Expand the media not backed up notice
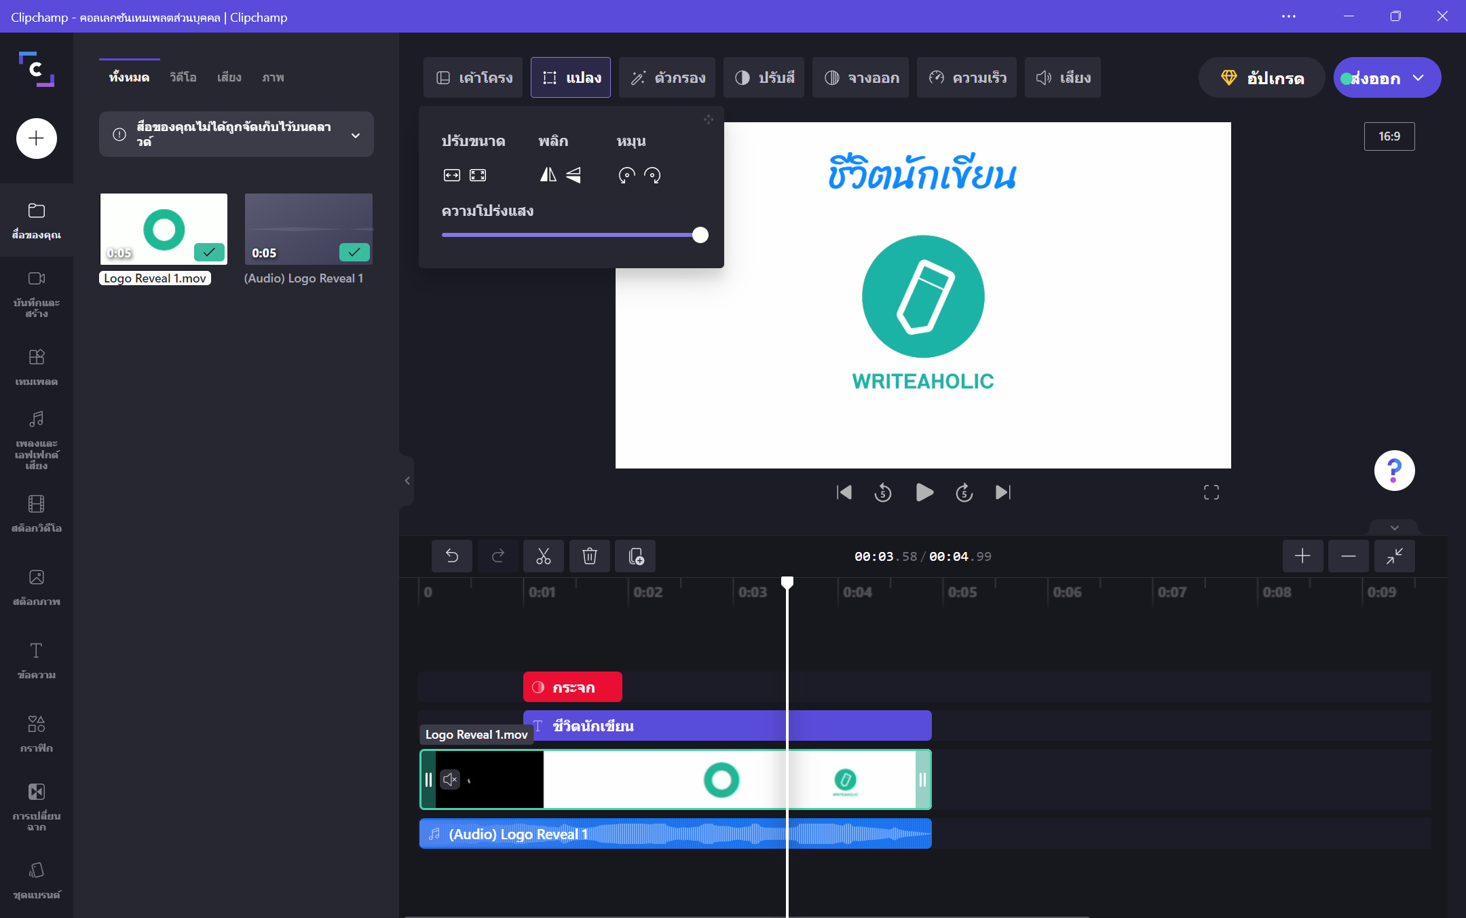Screen dimensions: 1466x918 pyautogui.click(x=356, y=135)
